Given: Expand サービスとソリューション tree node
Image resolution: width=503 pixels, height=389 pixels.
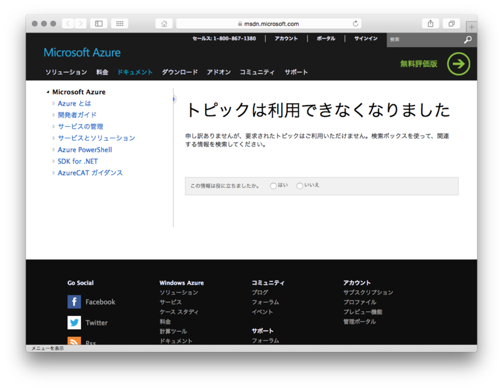Looking at the screenshot, I should coord(53,138).
